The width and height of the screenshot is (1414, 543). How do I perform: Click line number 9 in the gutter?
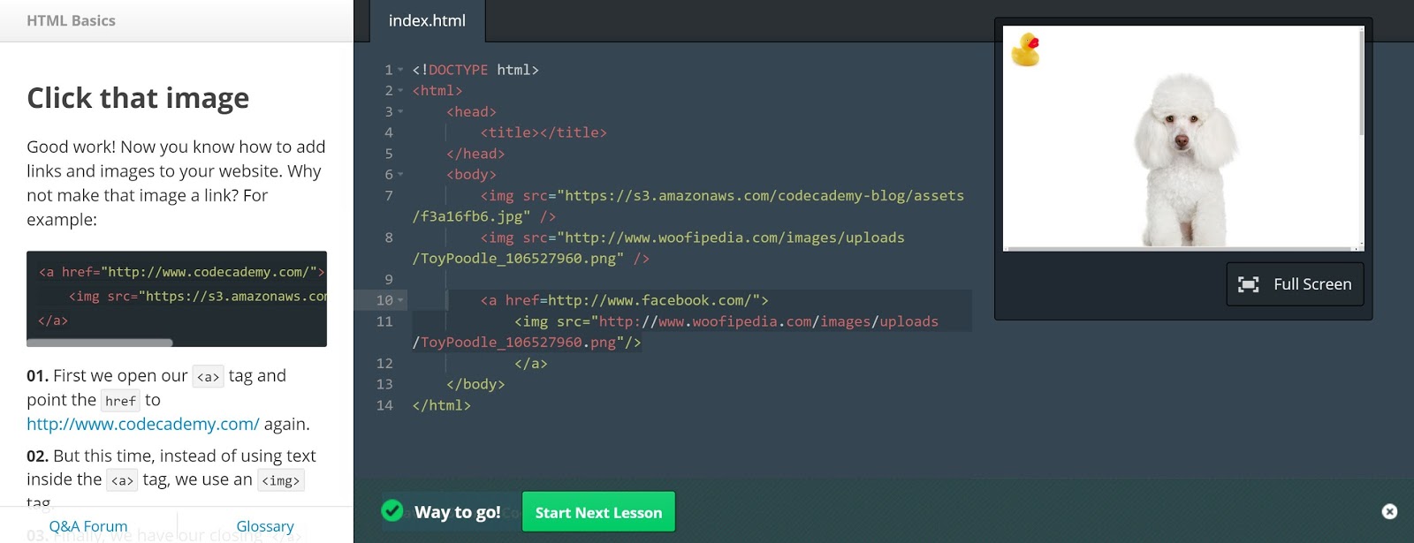[389, 279]
